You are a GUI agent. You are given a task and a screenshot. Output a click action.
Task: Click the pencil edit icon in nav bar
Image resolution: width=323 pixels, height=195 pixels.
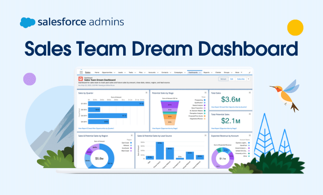coord(250,72)
